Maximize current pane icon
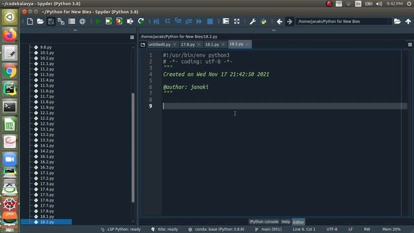 pos(226,21)
